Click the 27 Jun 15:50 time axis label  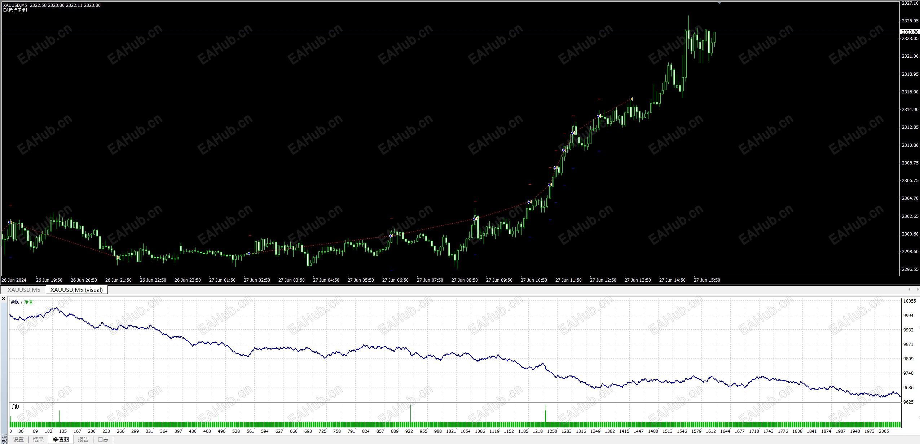[706, 280]
